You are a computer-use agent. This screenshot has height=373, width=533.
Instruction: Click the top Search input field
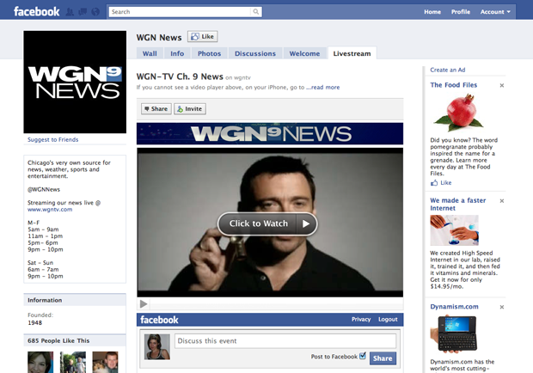(181, 12)
